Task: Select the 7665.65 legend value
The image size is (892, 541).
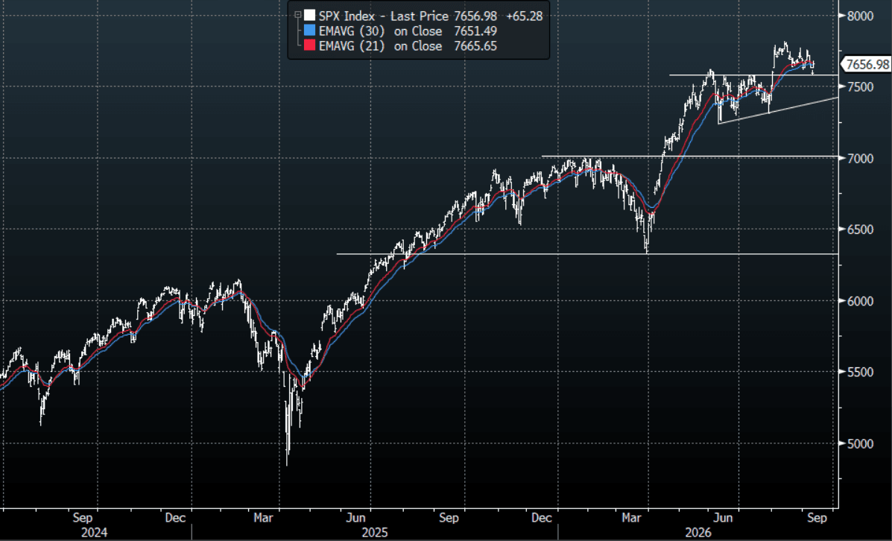Action: (475, 46)
